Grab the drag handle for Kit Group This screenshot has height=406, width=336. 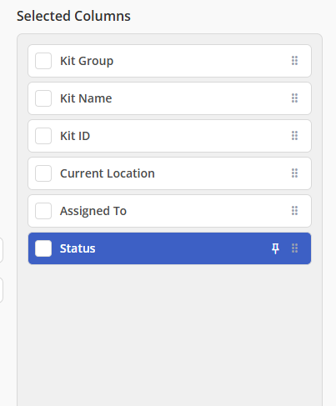tap(294, 61)
